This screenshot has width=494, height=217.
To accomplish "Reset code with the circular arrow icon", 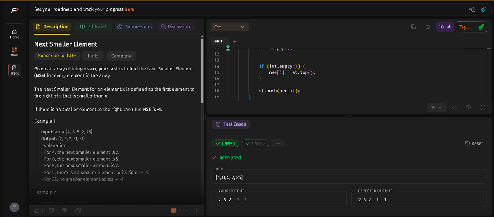I will point(428,27).
